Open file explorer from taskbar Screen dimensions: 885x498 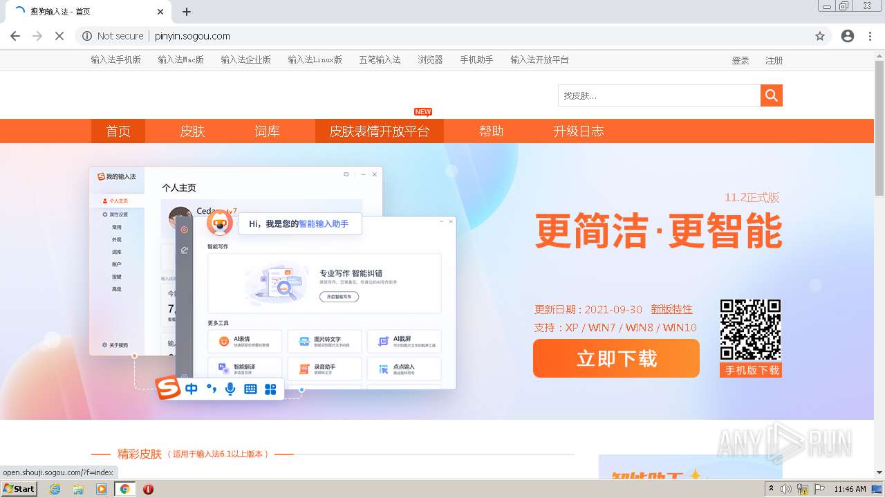(78, 489)
